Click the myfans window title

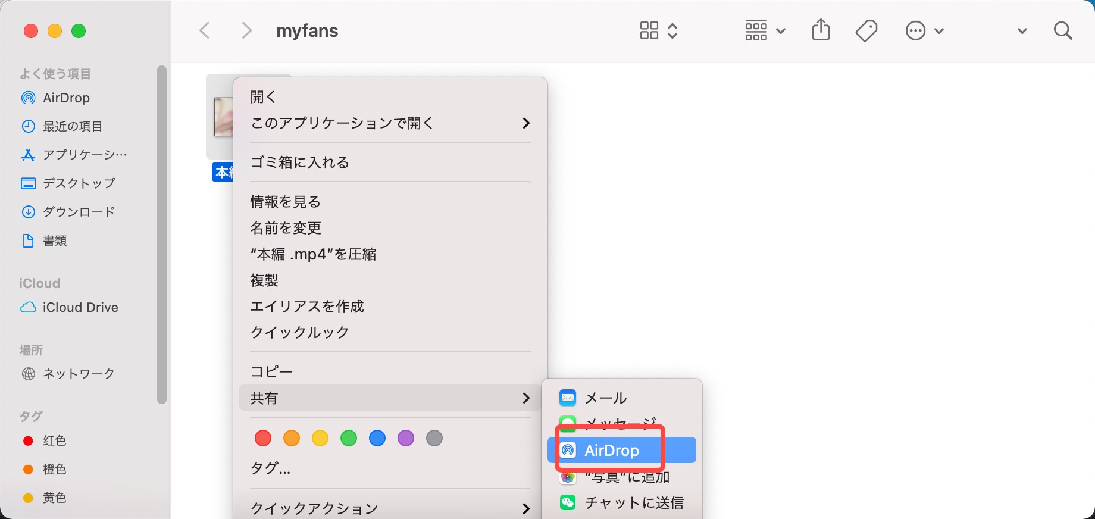(x=307, y=30)
